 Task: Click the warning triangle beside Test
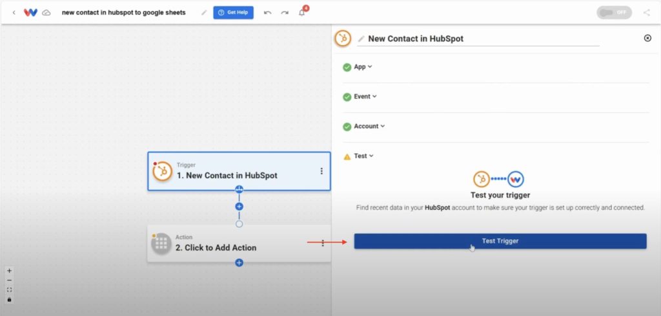coord(347,157)
